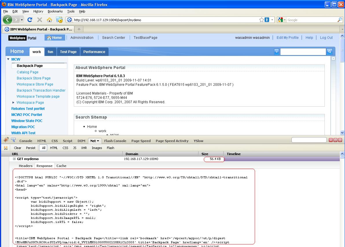Click the Edit My Profile link
This screenshot has height=247, width=345.
[x=288, y=38]
